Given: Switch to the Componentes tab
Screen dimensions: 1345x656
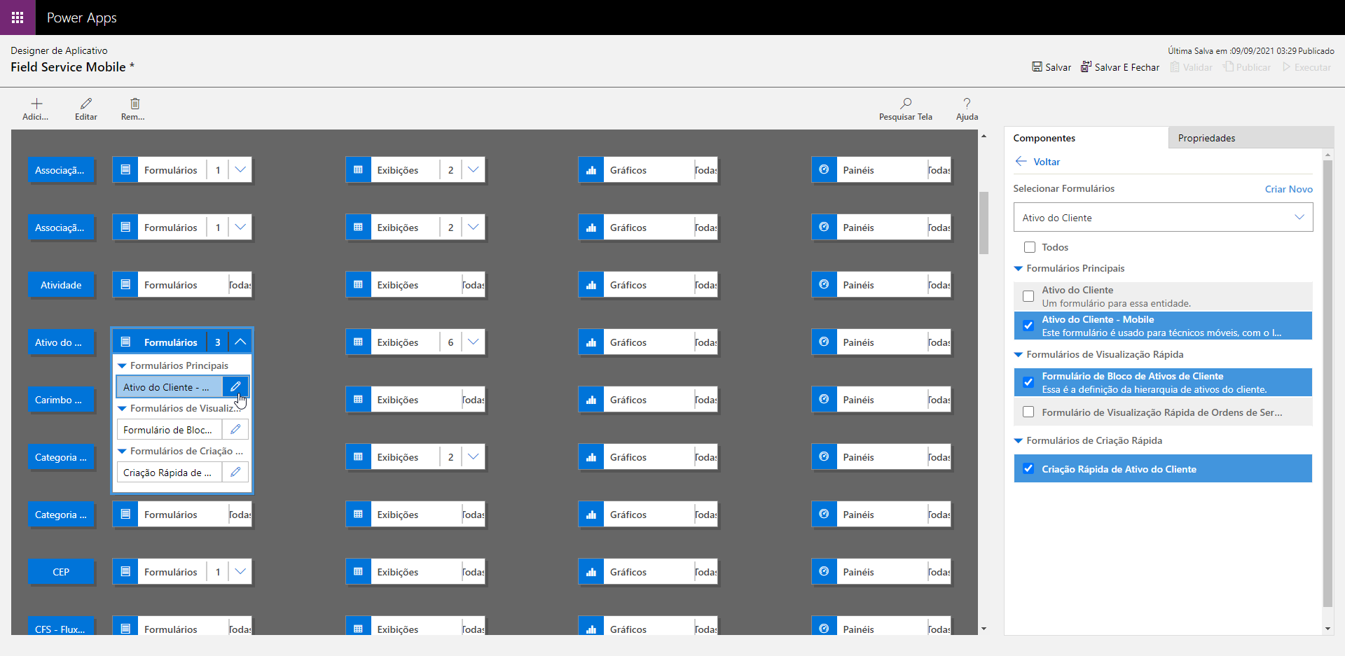Looking at the screenshot, I should tap(1087, 138).
